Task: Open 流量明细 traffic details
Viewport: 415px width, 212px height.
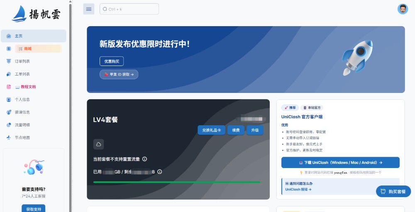Action: click(33, 125)
